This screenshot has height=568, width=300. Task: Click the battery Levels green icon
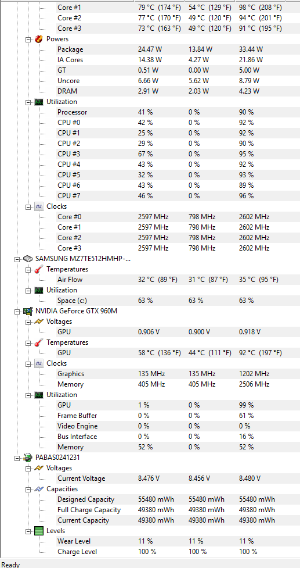(x=38, y=531)
